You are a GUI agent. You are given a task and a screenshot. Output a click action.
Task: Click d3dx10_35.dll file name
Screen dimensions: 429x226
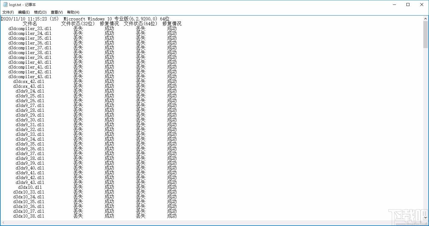pyautogui.click(x=29, y=202)
